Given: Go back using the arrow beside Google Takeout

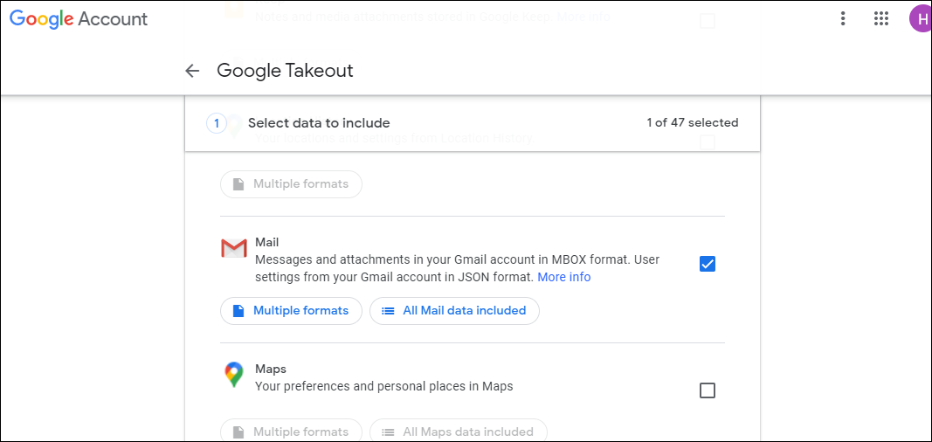Looking at the screenshot, I should point(192,71).
